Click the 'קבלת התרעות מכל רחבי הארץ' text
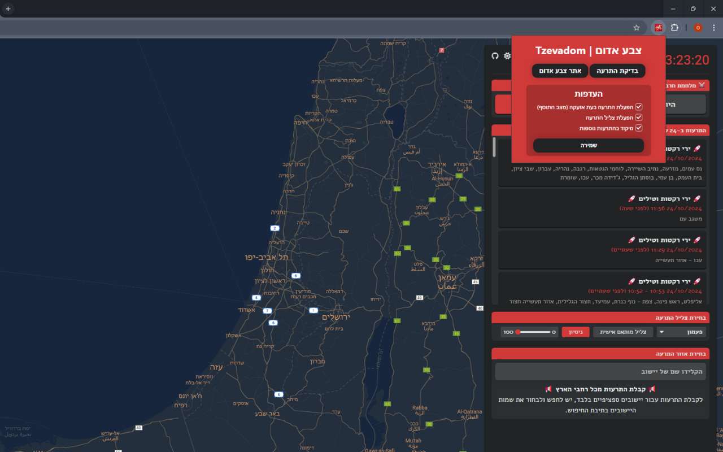Viewport: 723px width, 452px height. click(x=600, y=389)
